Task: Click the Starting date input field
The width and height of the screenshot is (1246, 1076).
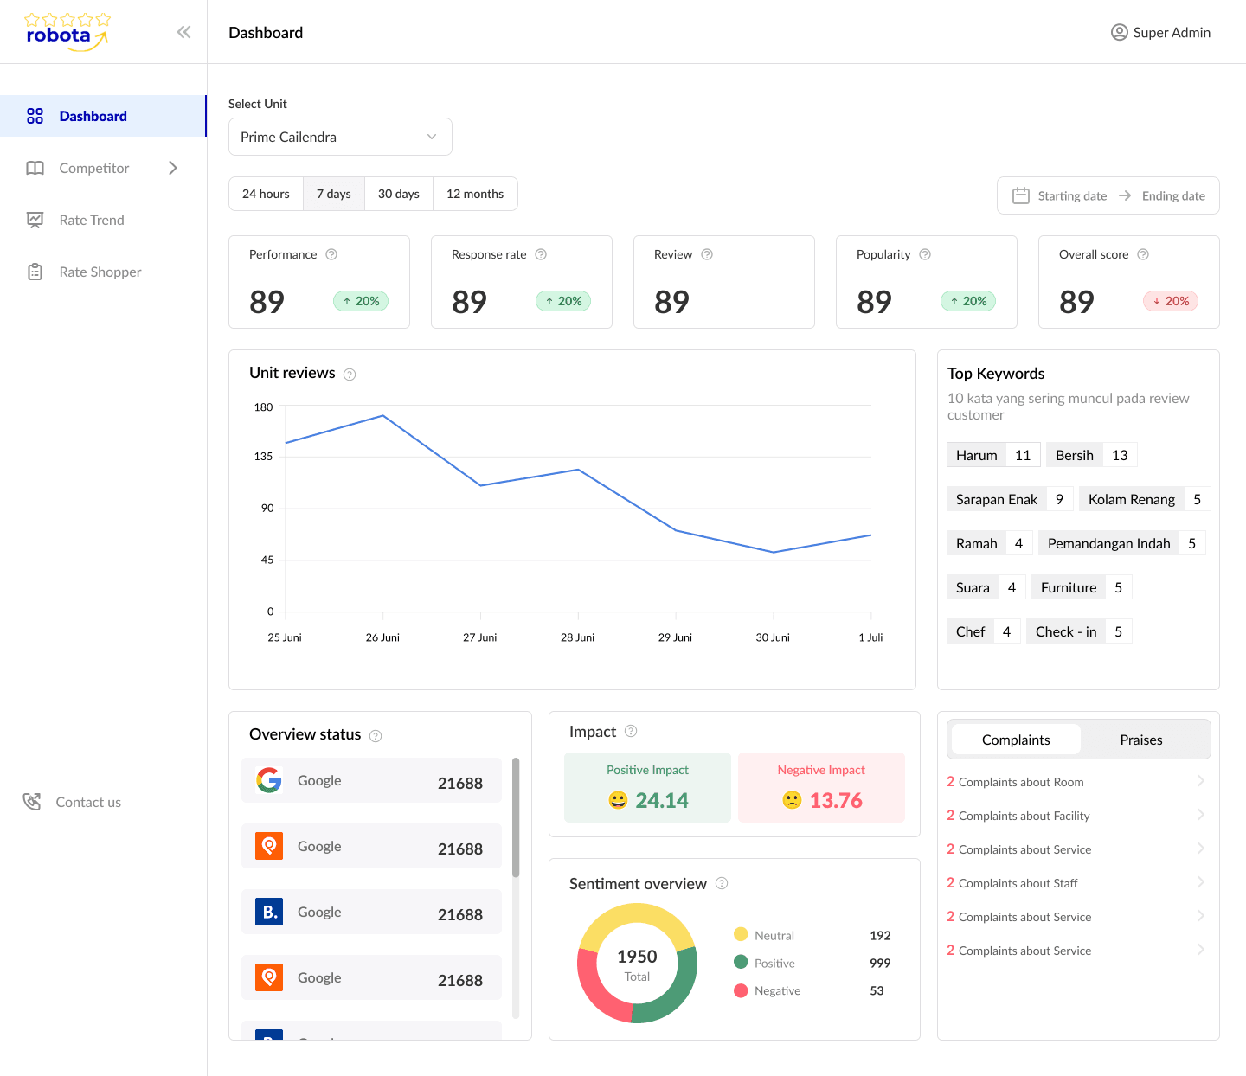Action: click(1071, 195)
